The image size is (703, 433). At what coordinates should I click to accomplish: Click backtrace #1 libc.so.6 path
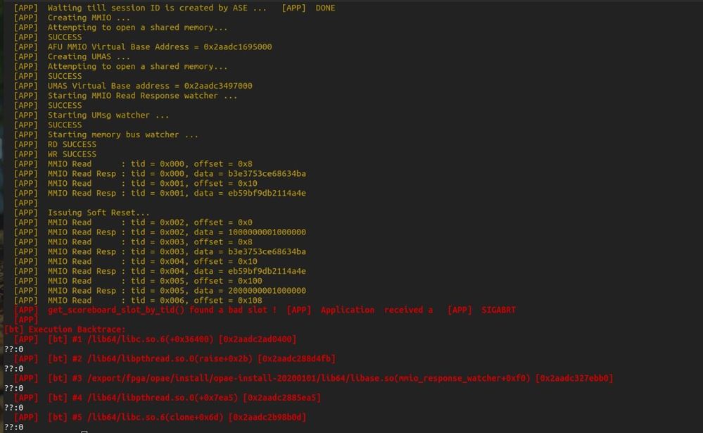tap(141, 339)
